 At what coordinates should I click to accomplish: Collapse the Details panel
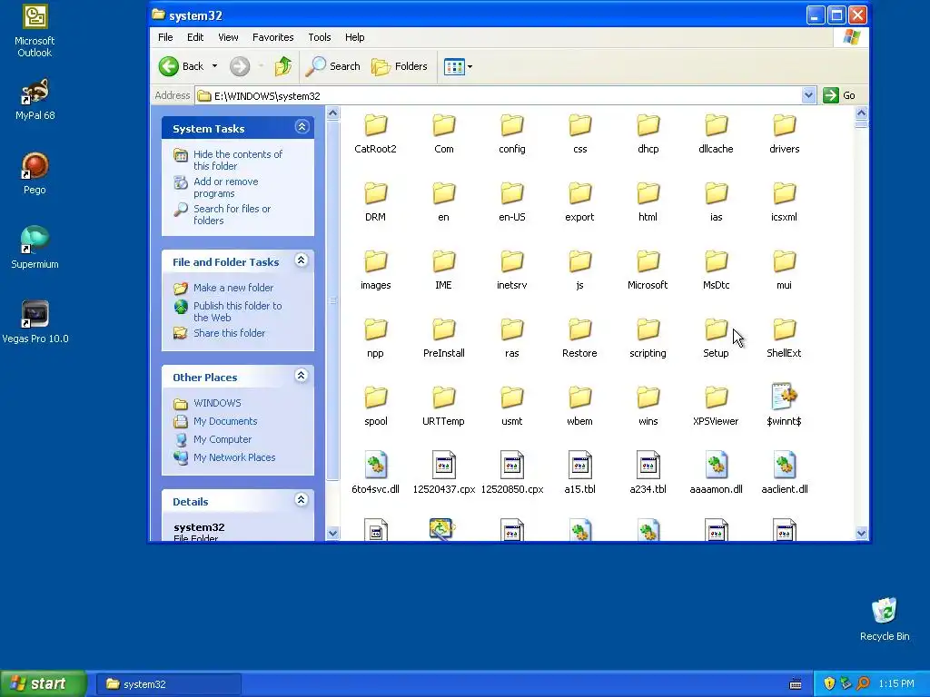tap(302, 500)
